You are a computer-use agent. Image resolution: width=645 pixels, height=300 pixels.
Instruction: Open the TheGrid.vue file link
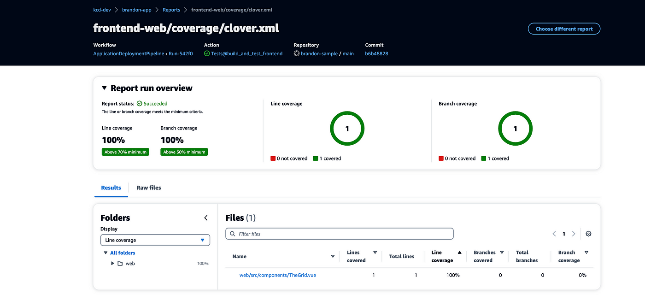[277, 275]
